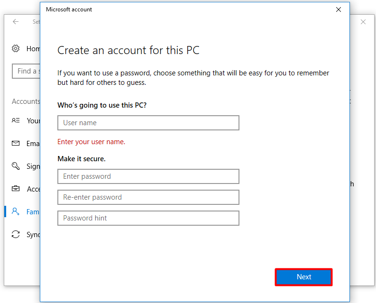Select Family users person icon
376x303 pixels.
tap(16, 211)
